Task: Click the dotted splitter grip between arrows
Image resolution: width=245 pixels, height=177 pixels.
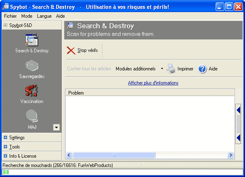Action: (239, 124)
